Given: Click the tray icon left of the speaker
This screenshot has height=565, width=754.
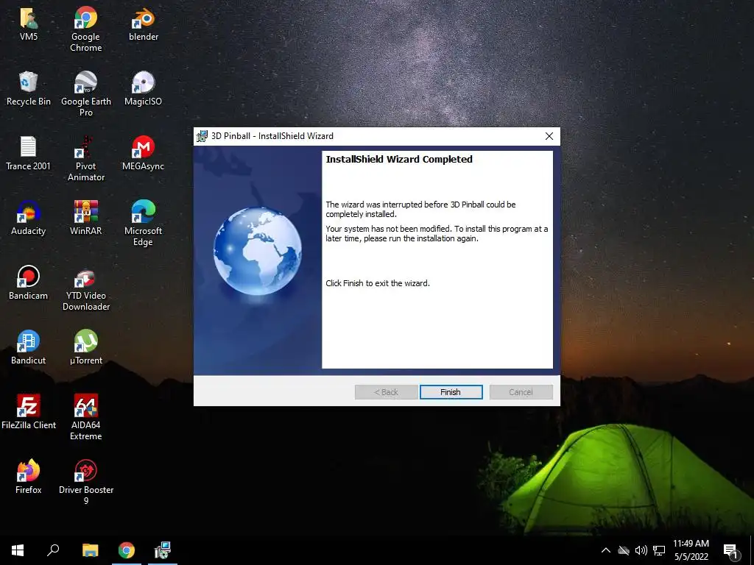Looking at the screenshot, I should coord(624,550).
